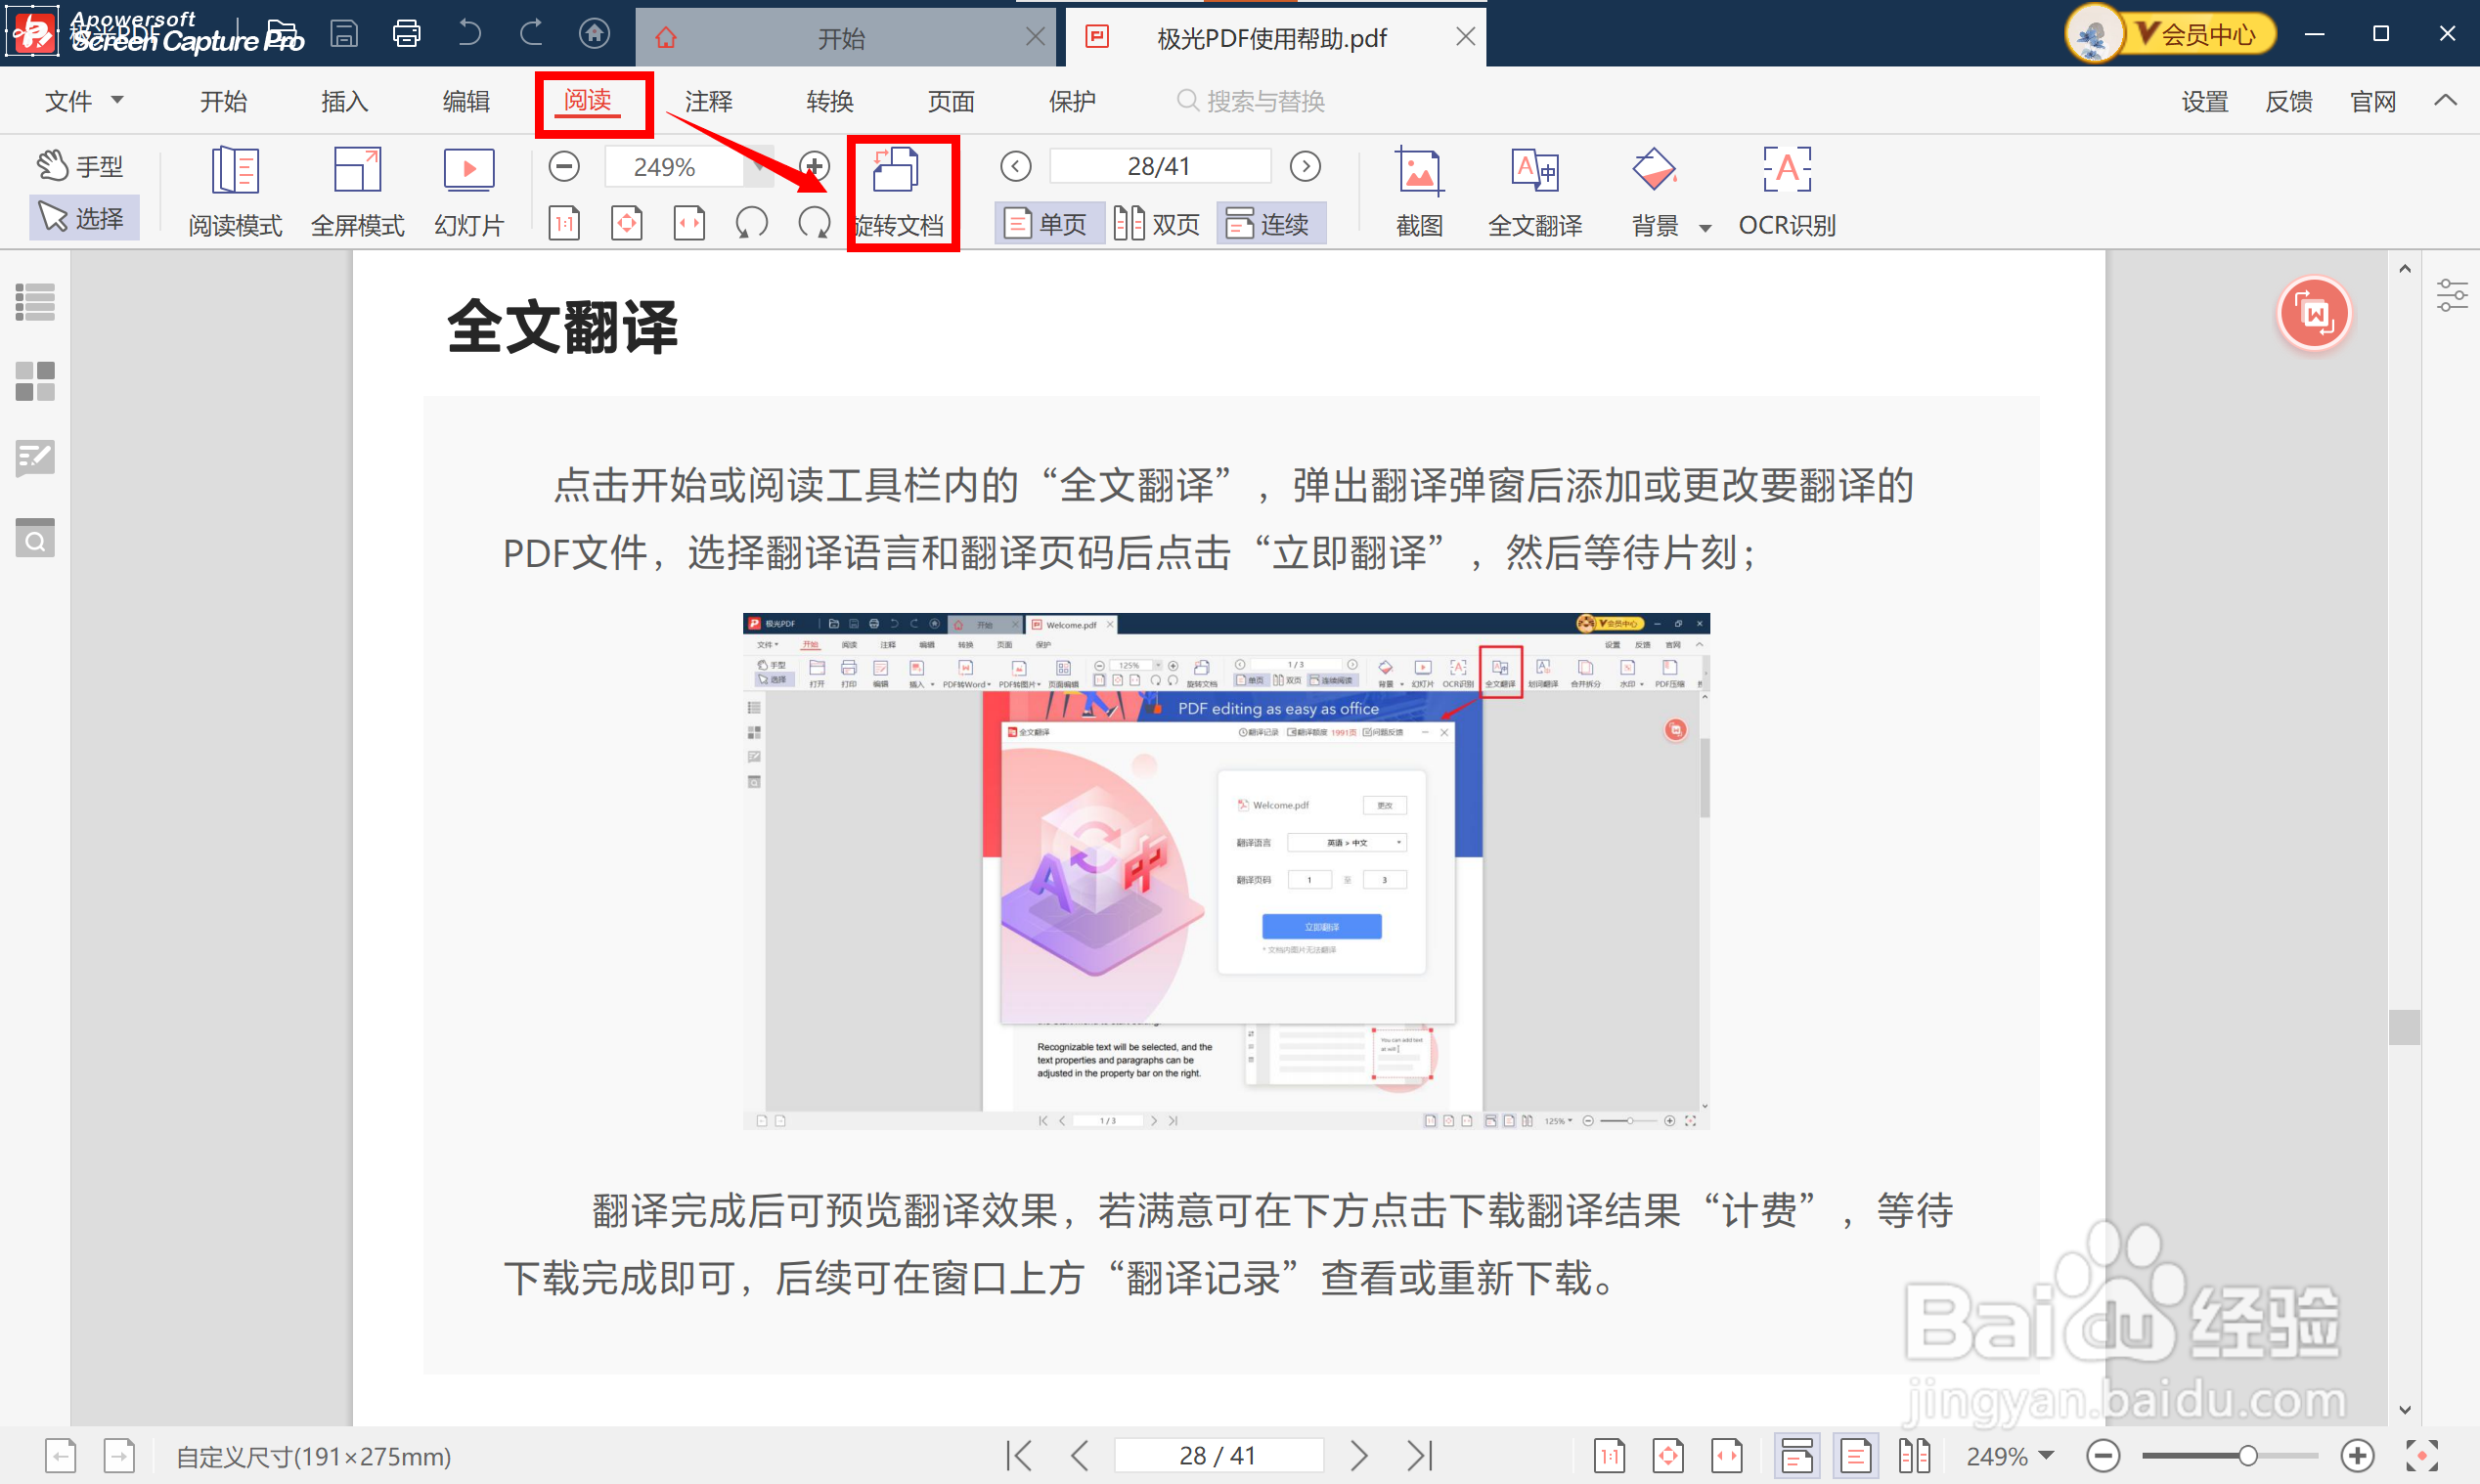Open zoom percentage dropdown in status bar
Screen dimensions: 2480x1484
[2045, 1455]
